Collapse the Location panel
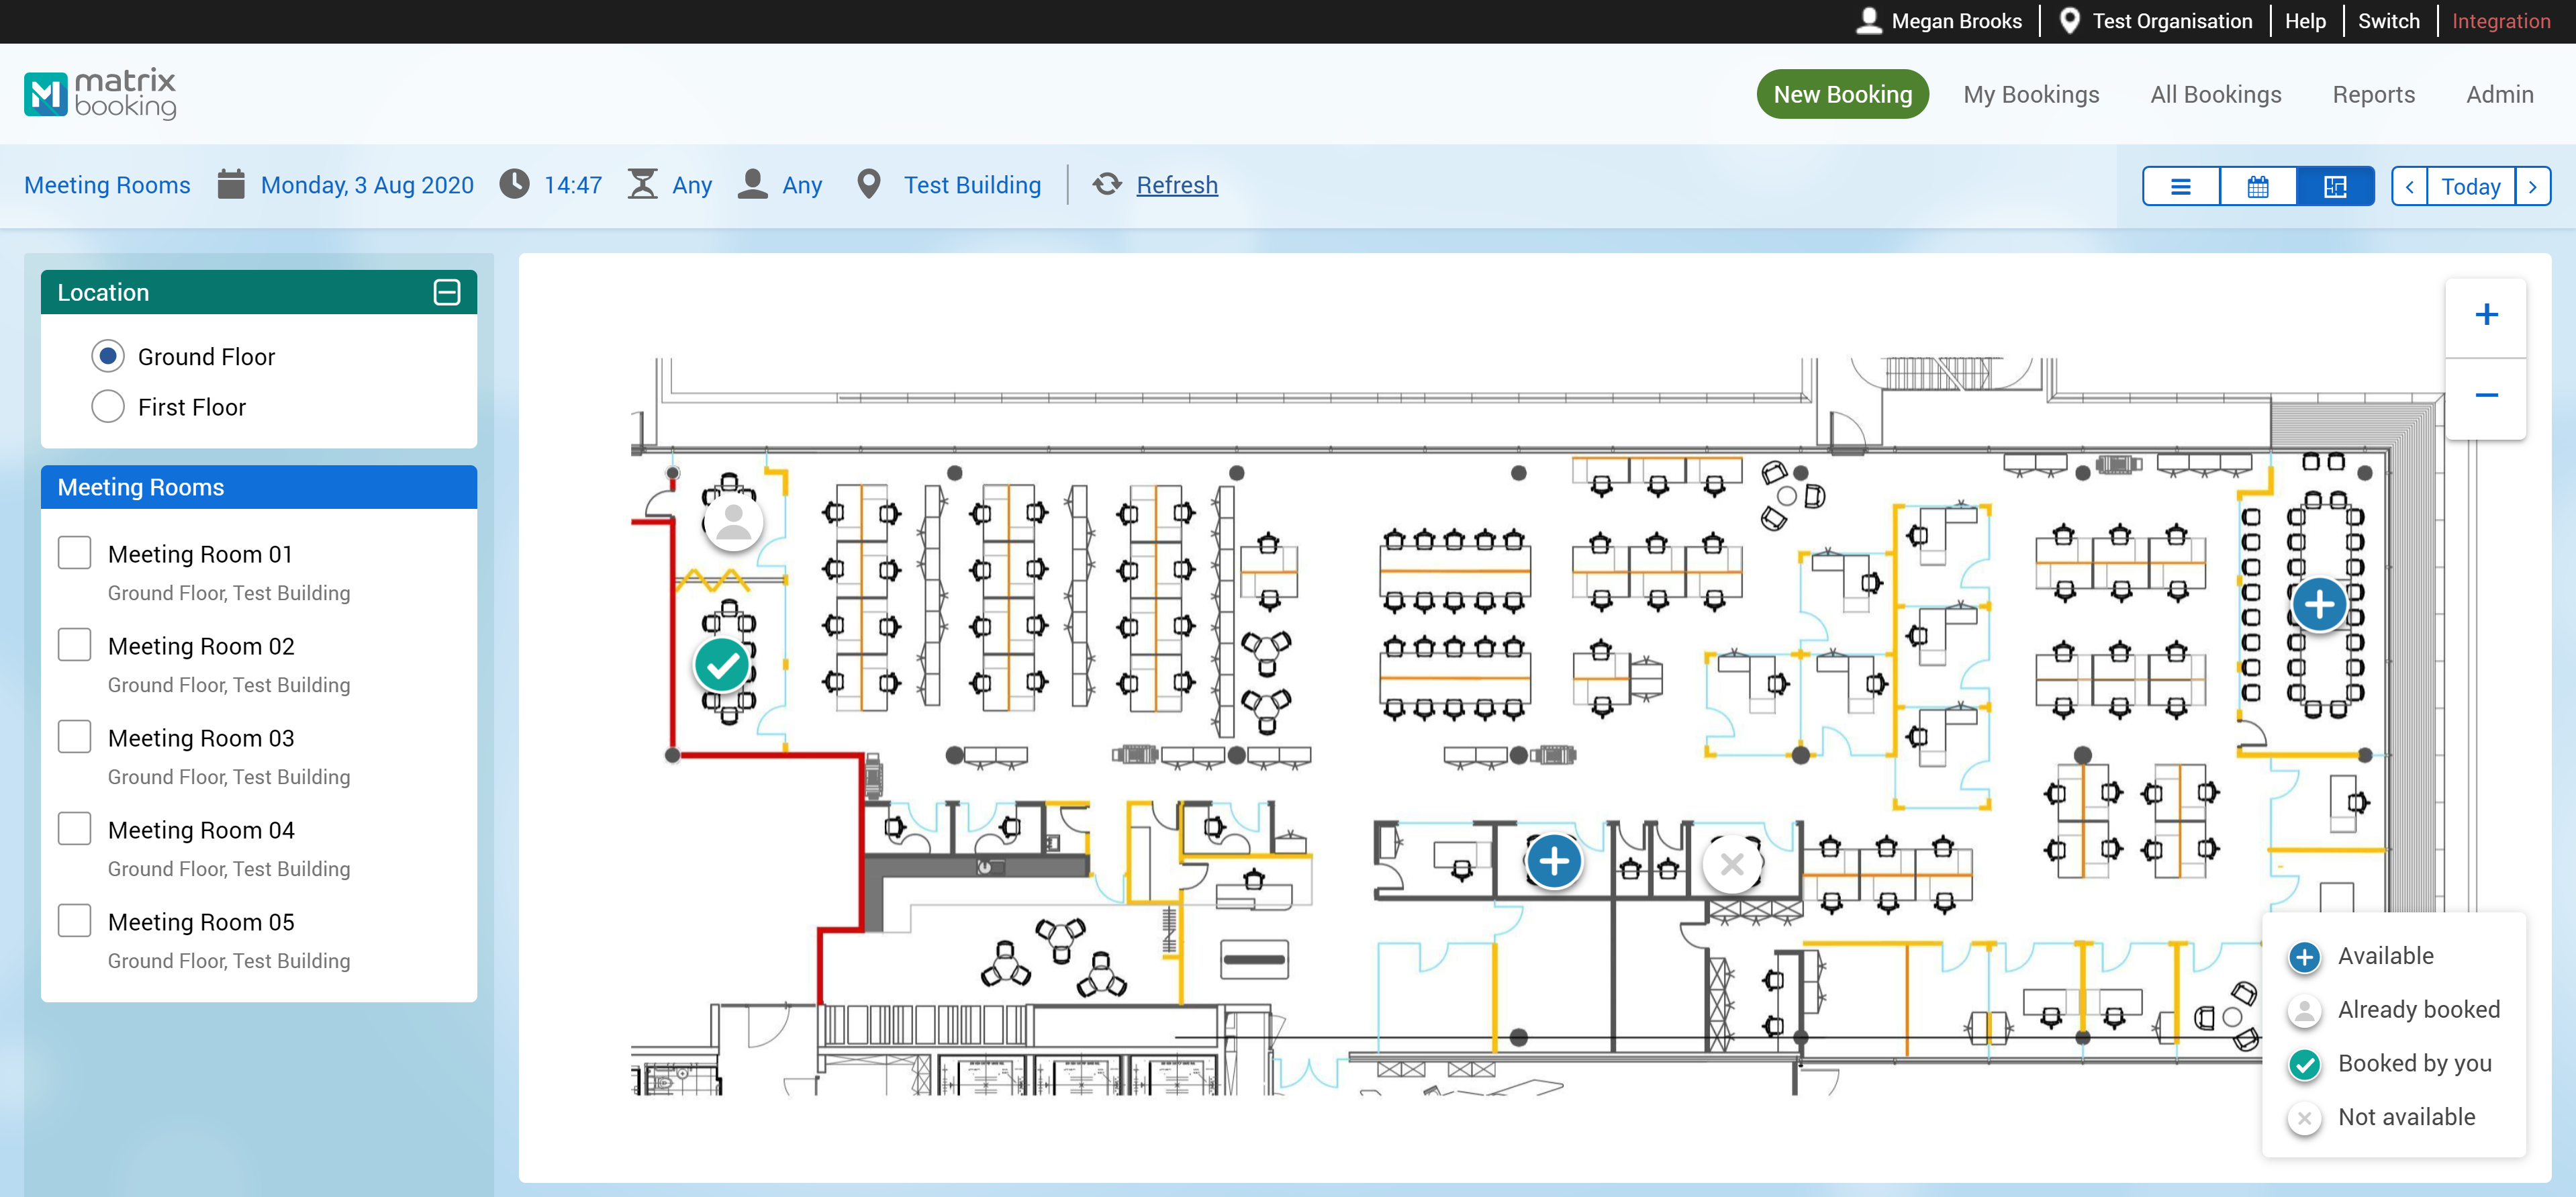The height and width of the screenshot is (1197, 2576). click(x=447, y=292)
